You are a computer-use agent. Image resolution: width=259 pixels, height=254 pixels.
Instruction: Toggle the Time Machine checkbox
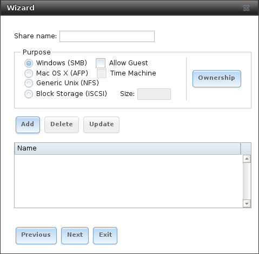102,73
